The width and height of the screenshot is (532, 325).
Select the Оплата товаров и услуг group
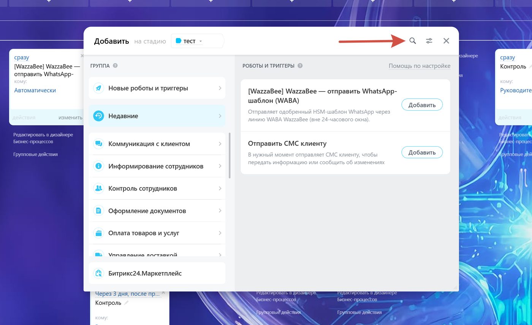tap(157, 233)
